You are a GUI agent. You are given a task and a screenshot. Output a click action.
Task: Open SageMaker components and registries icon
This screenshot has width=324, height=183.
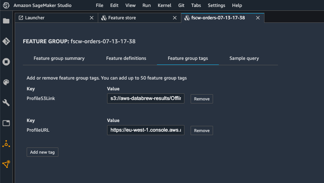click(6, 144)
